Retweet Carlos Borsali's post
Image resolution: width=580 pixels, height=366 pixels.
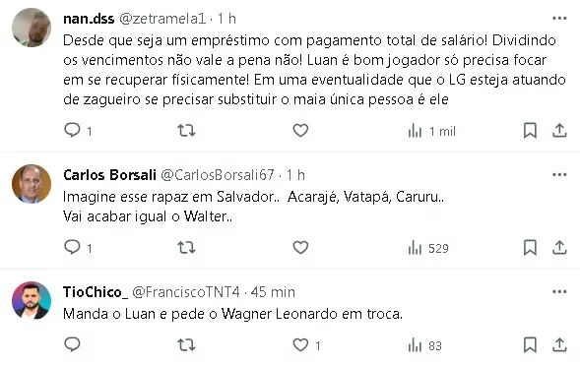pyautogui.click(x=186, y=247)
